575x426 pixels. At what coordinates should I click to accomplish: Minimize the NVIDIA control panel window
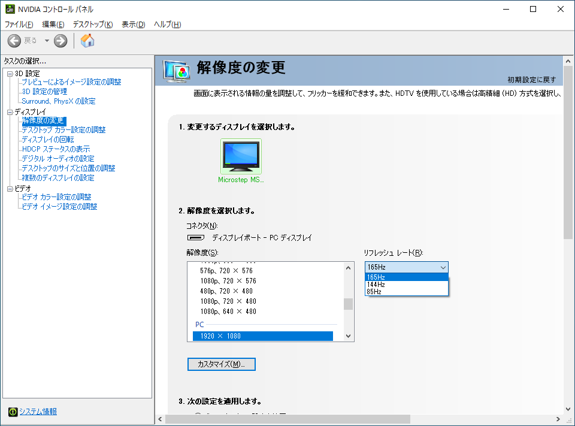click(x=507, y=9)
